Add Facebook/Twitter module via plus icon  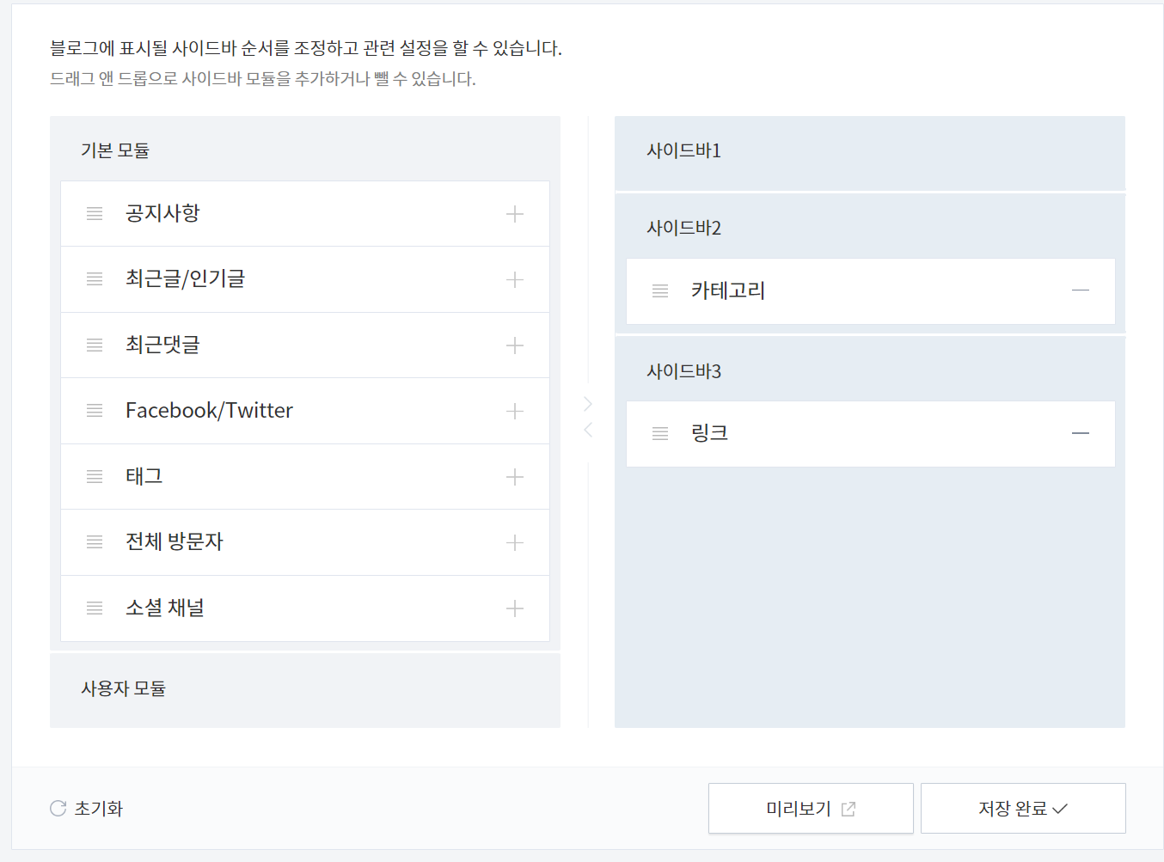point(515,411)
